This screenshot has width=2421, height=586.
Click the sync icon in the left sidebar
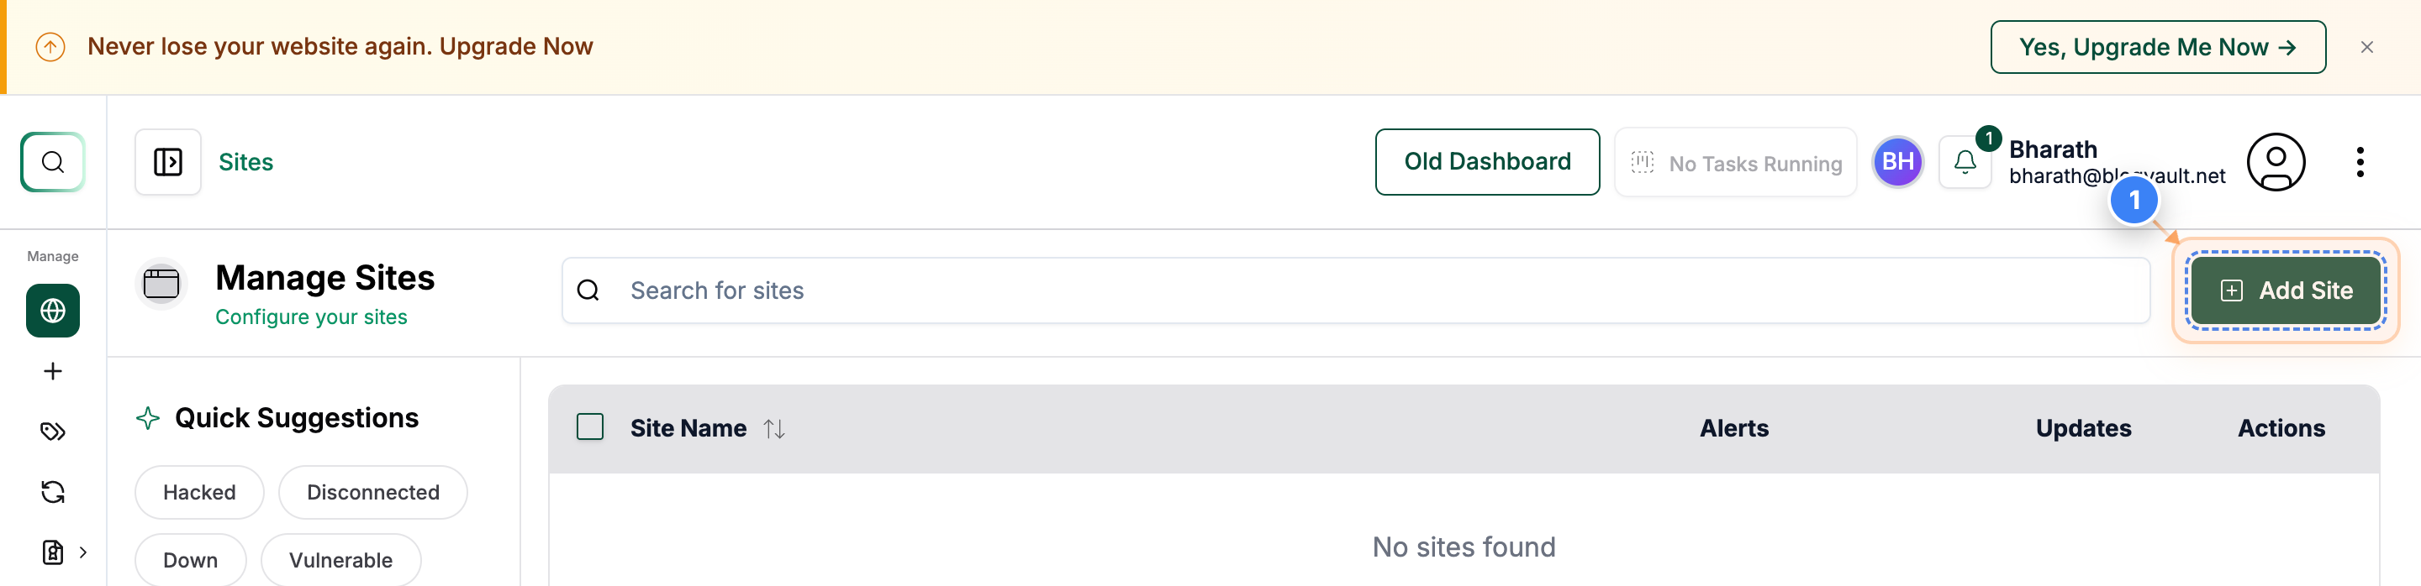tap(53, 491)
